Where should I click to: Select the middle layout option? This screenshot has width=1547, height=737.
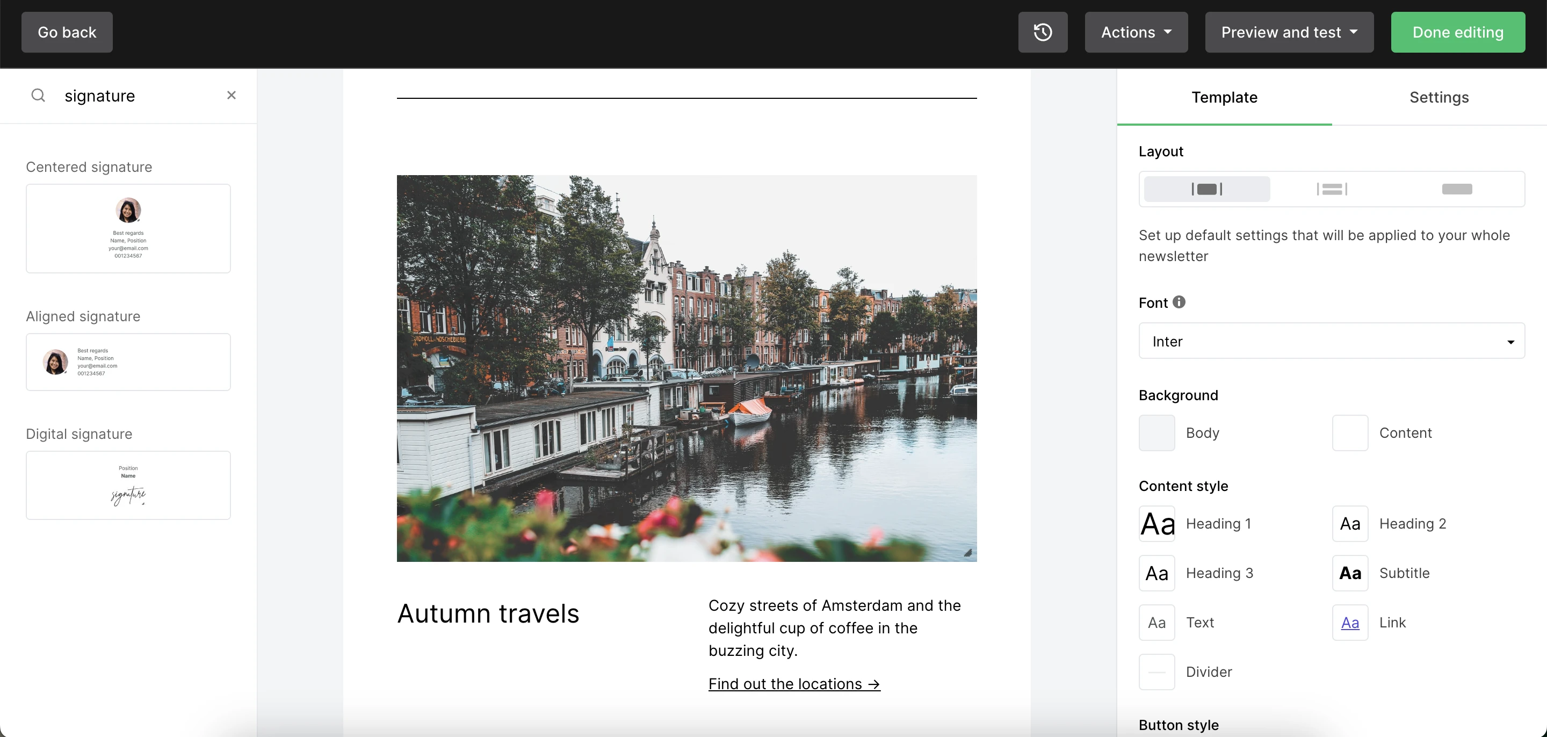(1332, 189)
